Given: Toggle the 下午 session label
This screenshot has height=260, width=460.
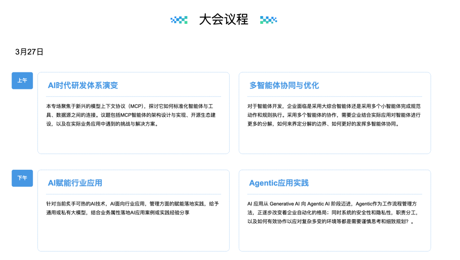Looking at the screenshot, I should click(x=22, y=178).
